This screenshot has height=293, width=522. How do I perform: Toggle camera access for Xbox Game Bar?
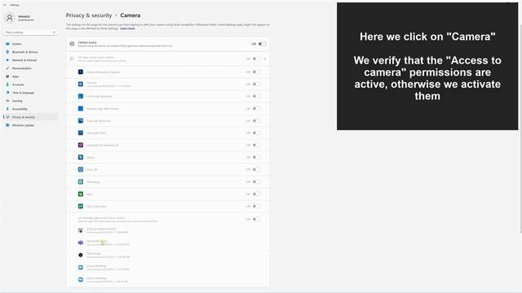256,206
